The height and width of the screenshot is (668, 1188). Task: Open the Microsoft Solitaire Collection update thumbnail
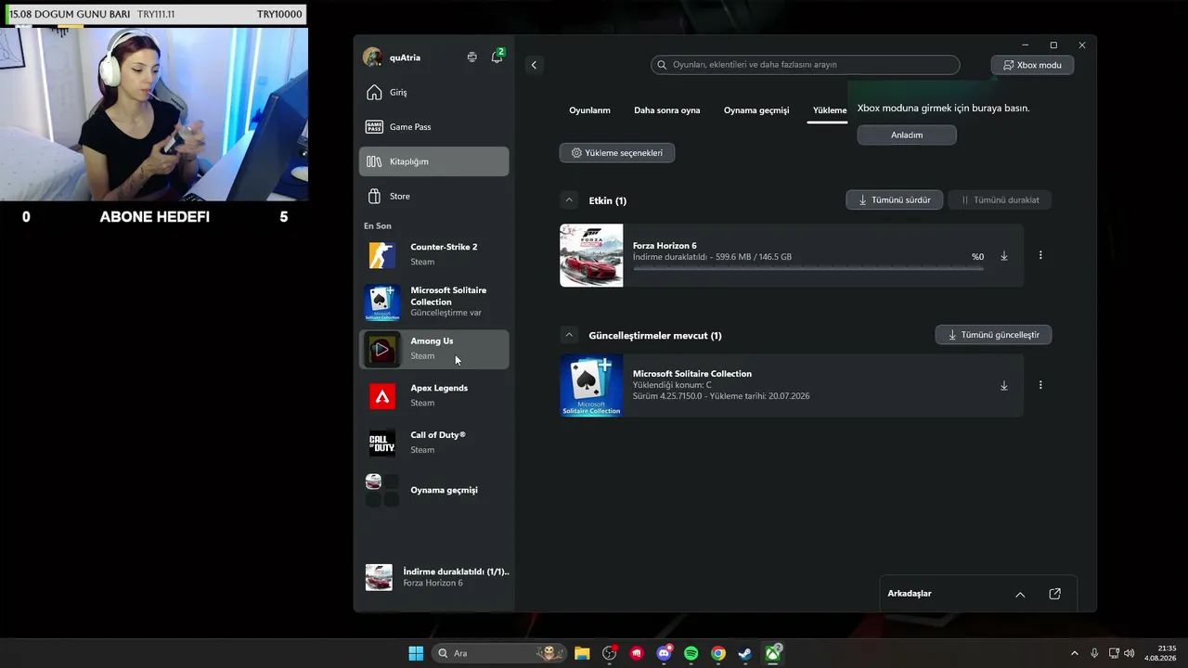(591, 385)
